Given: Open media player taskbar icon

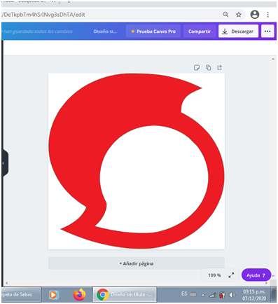Looking at the screenshot, I should click(x=54, y=295).
